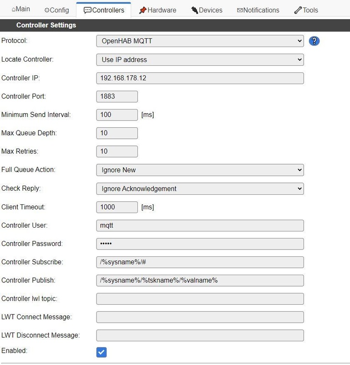This screenshot has width=350, height=365.
Task: Open the Check Reply dropdown
Action: [200, 188]
